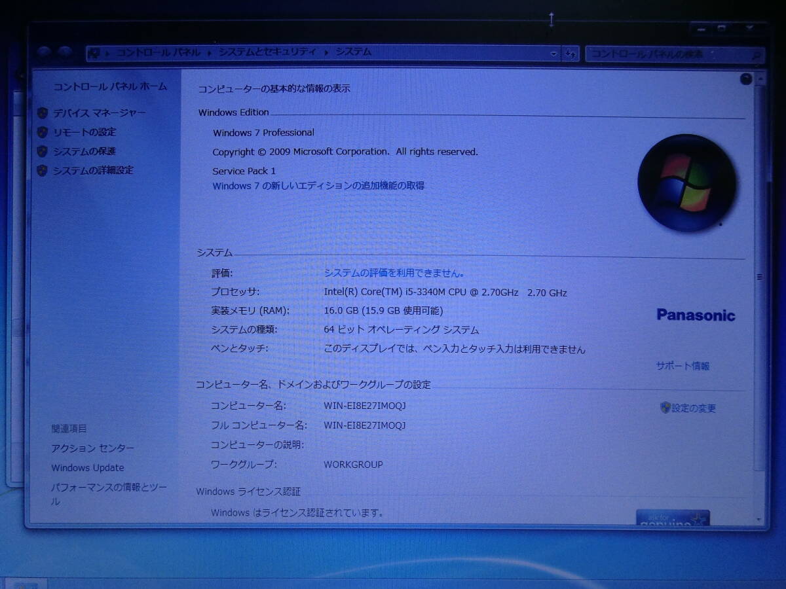This screenshot has height=589, width=786.
Task: Open System protection (システムの保護)
Action: 84,151
